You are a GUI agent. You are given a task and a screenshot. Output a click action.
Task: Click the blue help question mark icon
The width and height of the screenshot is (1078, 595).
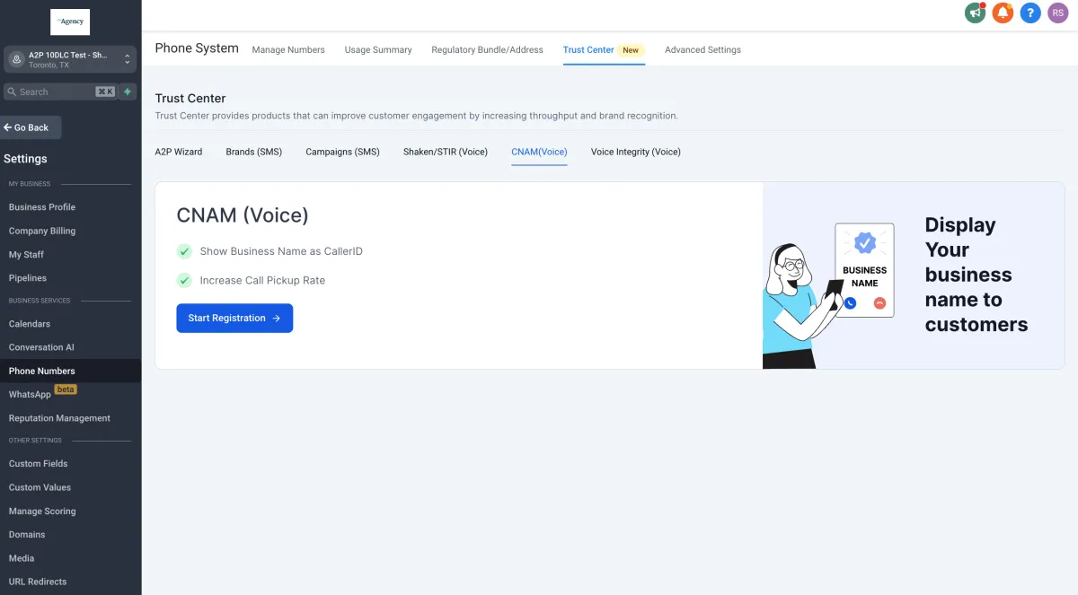(1030, 13)
